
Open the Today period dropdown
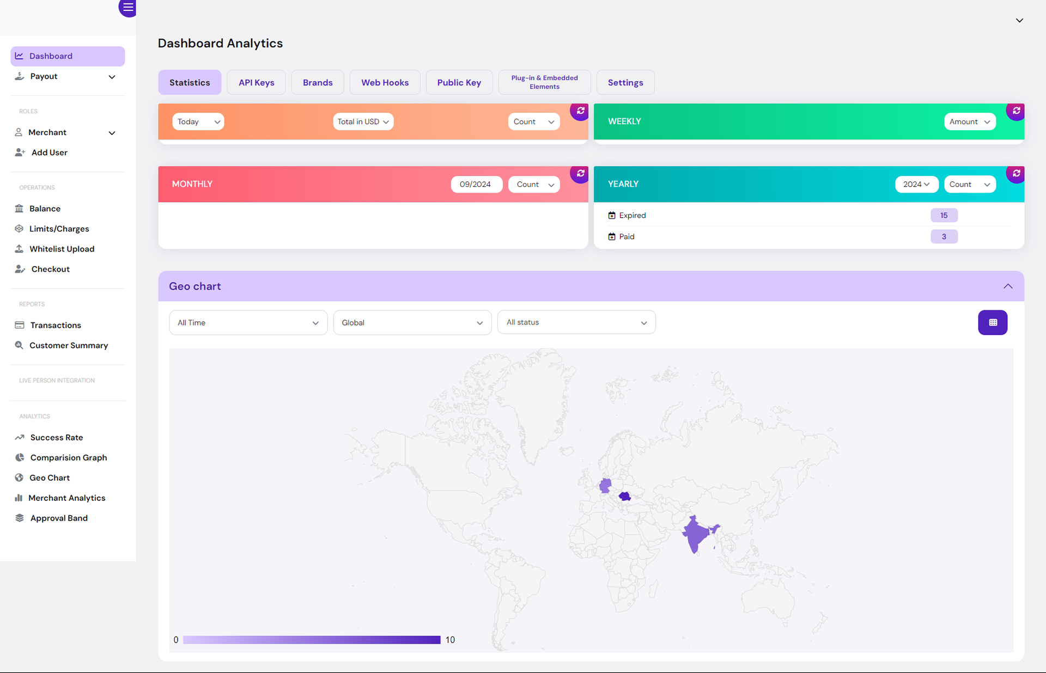[198, 121]
